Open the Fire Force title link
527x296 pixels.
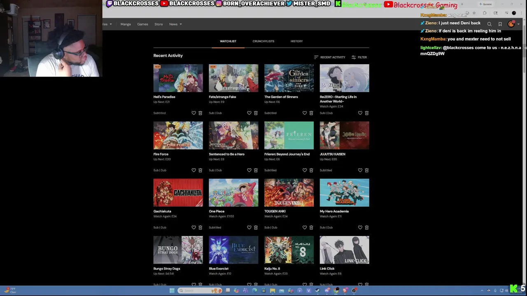161,154
